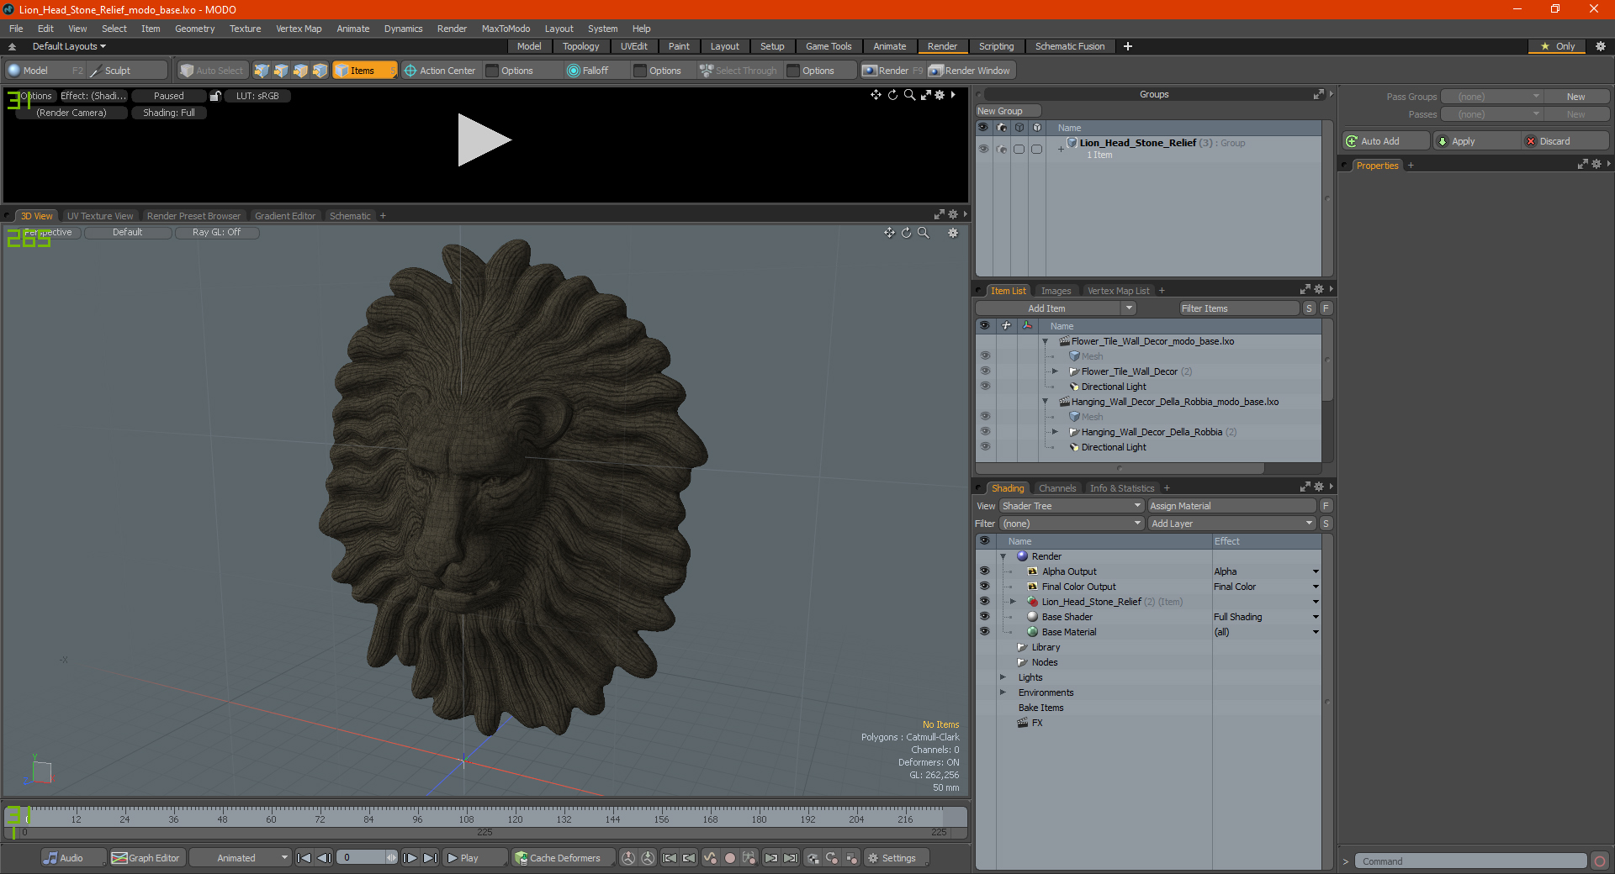Click Play button in timeline

474,858
